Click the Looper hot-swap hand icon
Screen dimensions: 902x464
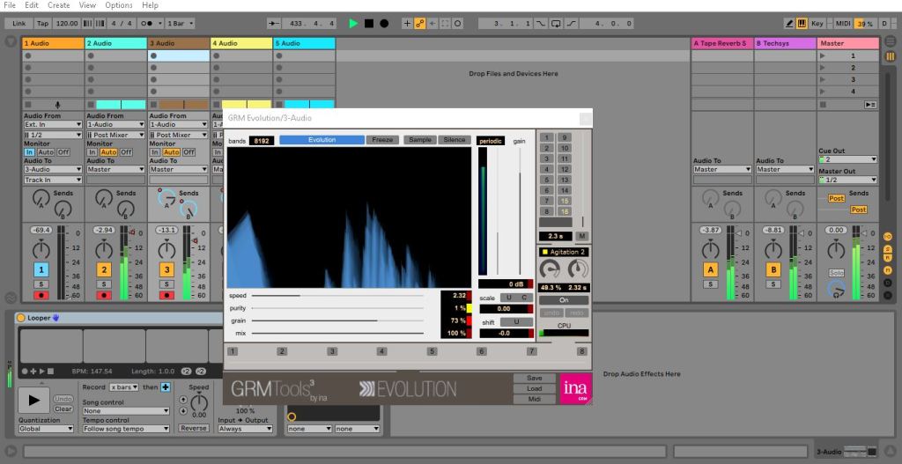(55, 317)
